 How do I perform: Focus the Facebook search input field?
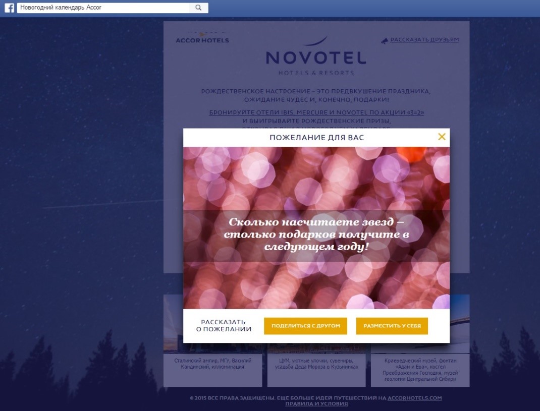tap(103, 8)
